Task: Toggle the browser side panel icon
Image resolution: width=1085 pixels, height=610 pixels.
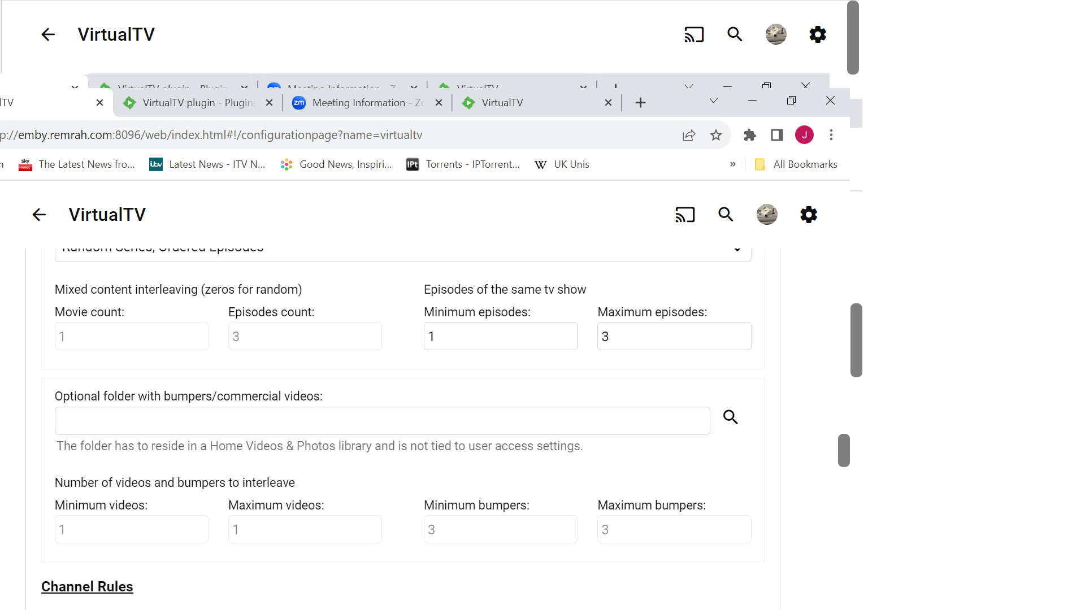Action: [777, 135]
